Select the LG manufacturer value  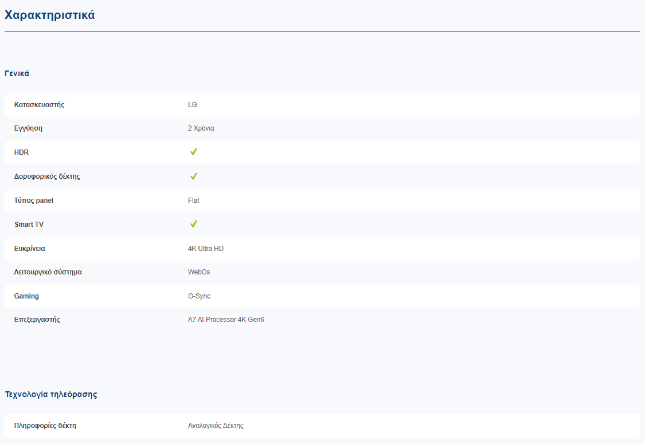pyautogui.click(x=193, y=104)
